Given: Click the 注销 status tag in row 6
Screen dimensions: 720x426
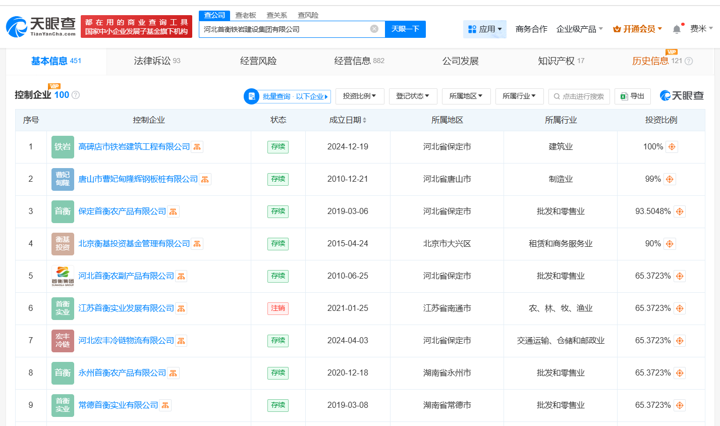Looking at the screenshot, I should (x=278, y=308).
